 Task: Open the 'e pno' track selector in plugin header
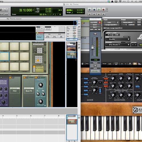click(110, 22)
